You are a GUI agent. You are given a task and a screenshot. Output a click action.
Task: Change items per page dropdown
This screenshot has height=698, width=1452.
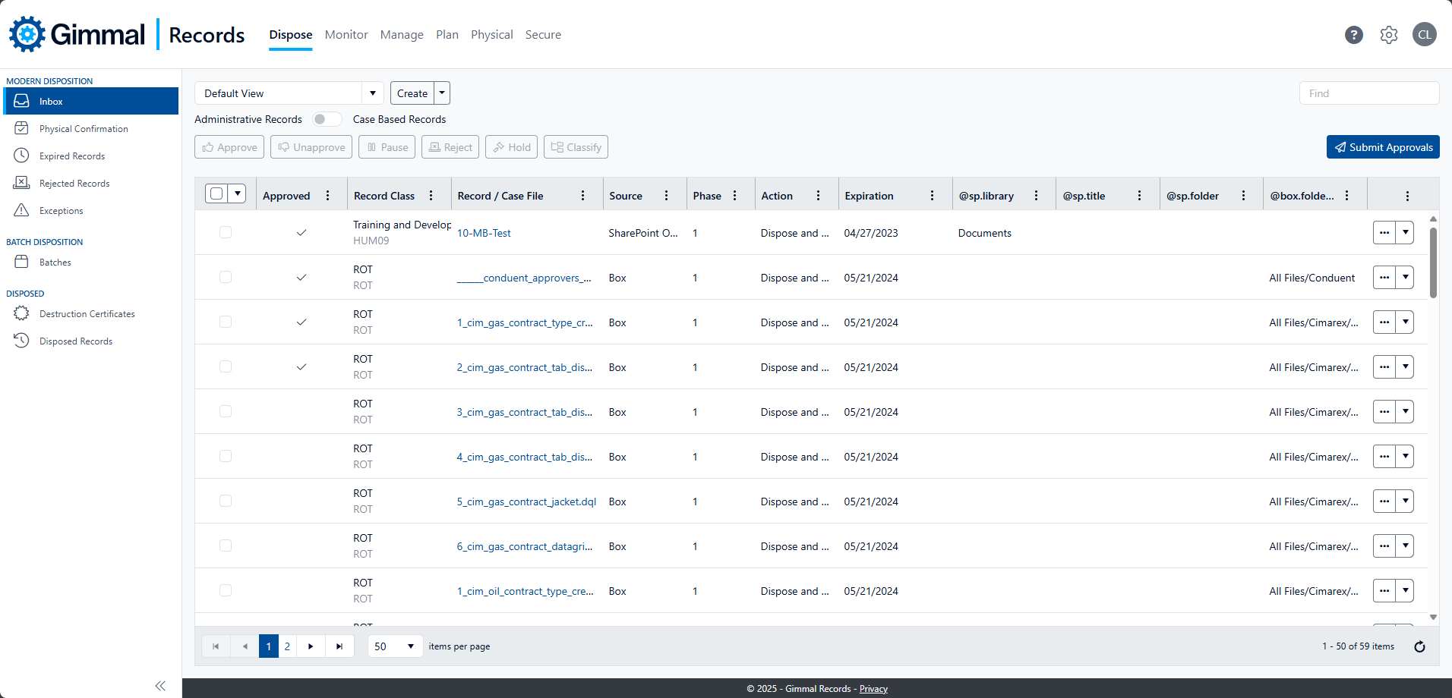pos(395,646)
